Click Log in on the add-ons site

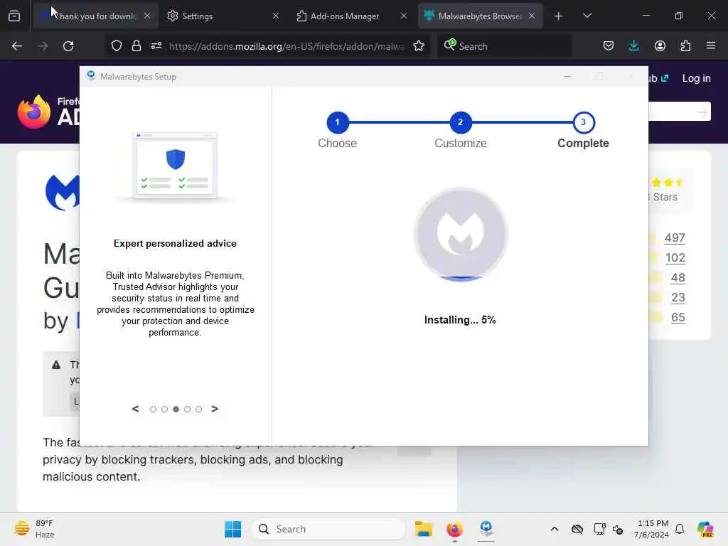click(x=696, y=78)
